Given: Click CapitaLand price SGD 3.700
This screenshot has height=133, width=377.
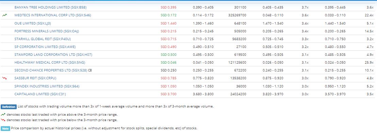Looking at the screenshot, I should (168, 94).
